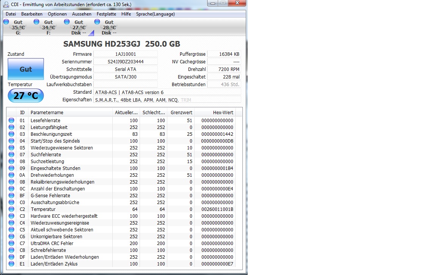
Task: Click the status icon of Schreibfehlerrate
Action: coord(11,250)
